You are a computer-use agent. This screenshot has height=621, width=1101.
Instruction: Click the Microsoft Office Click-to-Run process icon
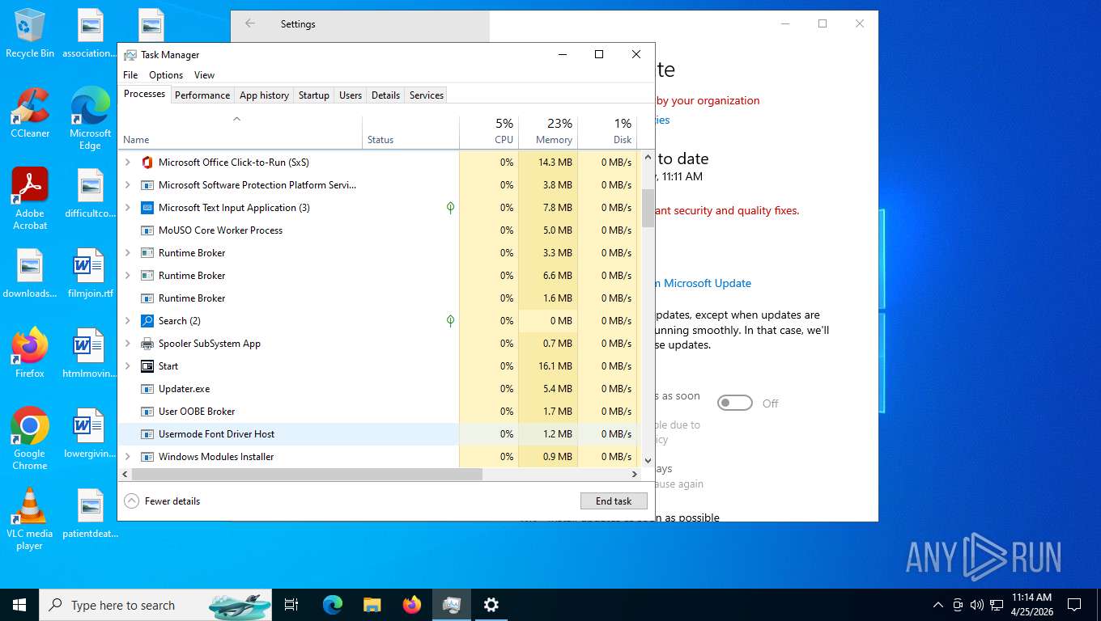tap(147, 163)
